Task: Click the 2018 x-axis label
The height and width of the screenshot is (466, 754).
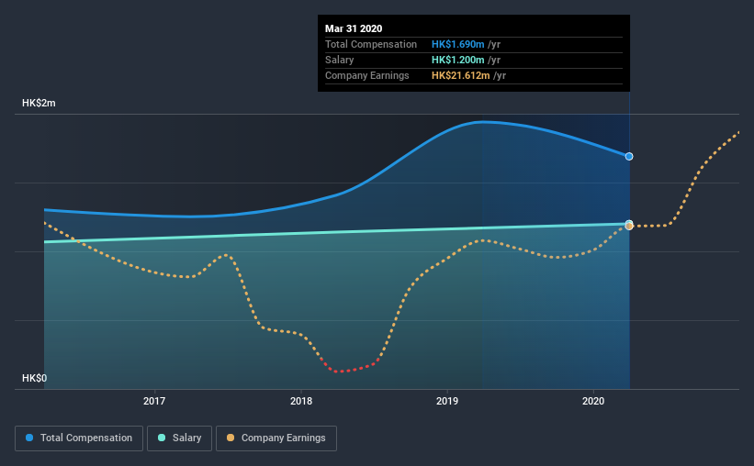Action: coord(301,401)
